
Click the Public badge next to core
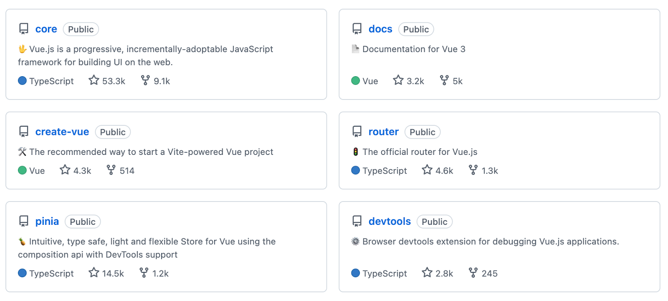point(81,29)
